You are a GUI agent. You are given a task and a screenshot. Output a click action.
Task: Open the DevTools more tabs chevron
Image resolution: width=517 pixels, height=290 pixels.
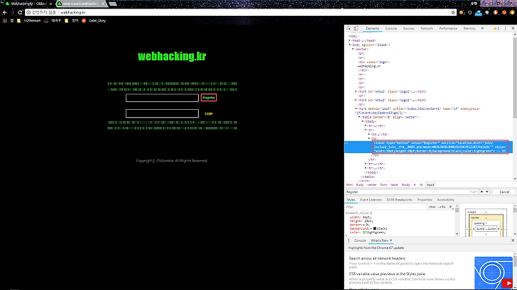pyautogui.click(x=483, y=29)
